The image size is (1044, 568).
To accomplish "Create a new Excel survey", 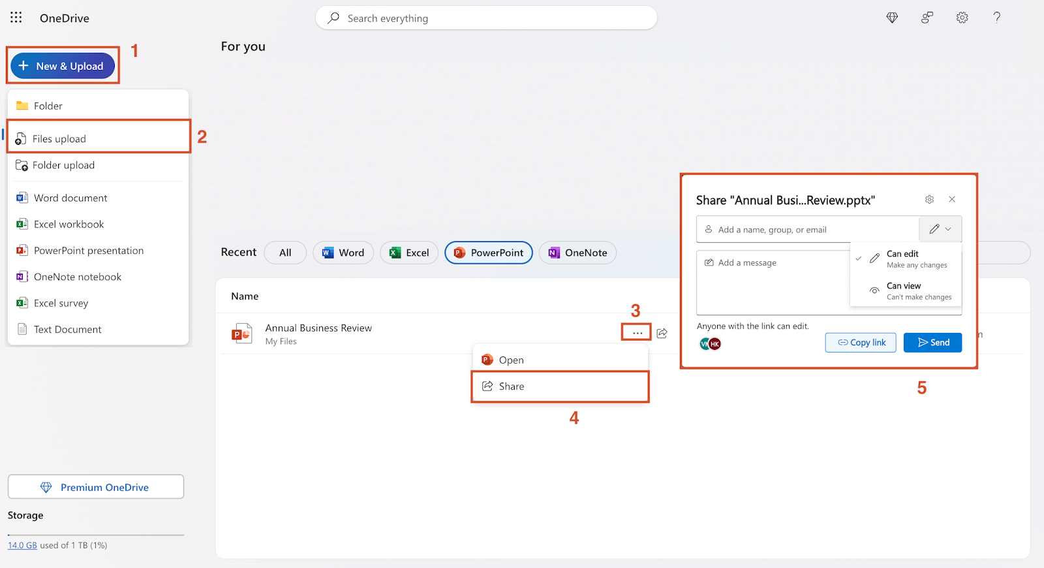I will point(98,303).
